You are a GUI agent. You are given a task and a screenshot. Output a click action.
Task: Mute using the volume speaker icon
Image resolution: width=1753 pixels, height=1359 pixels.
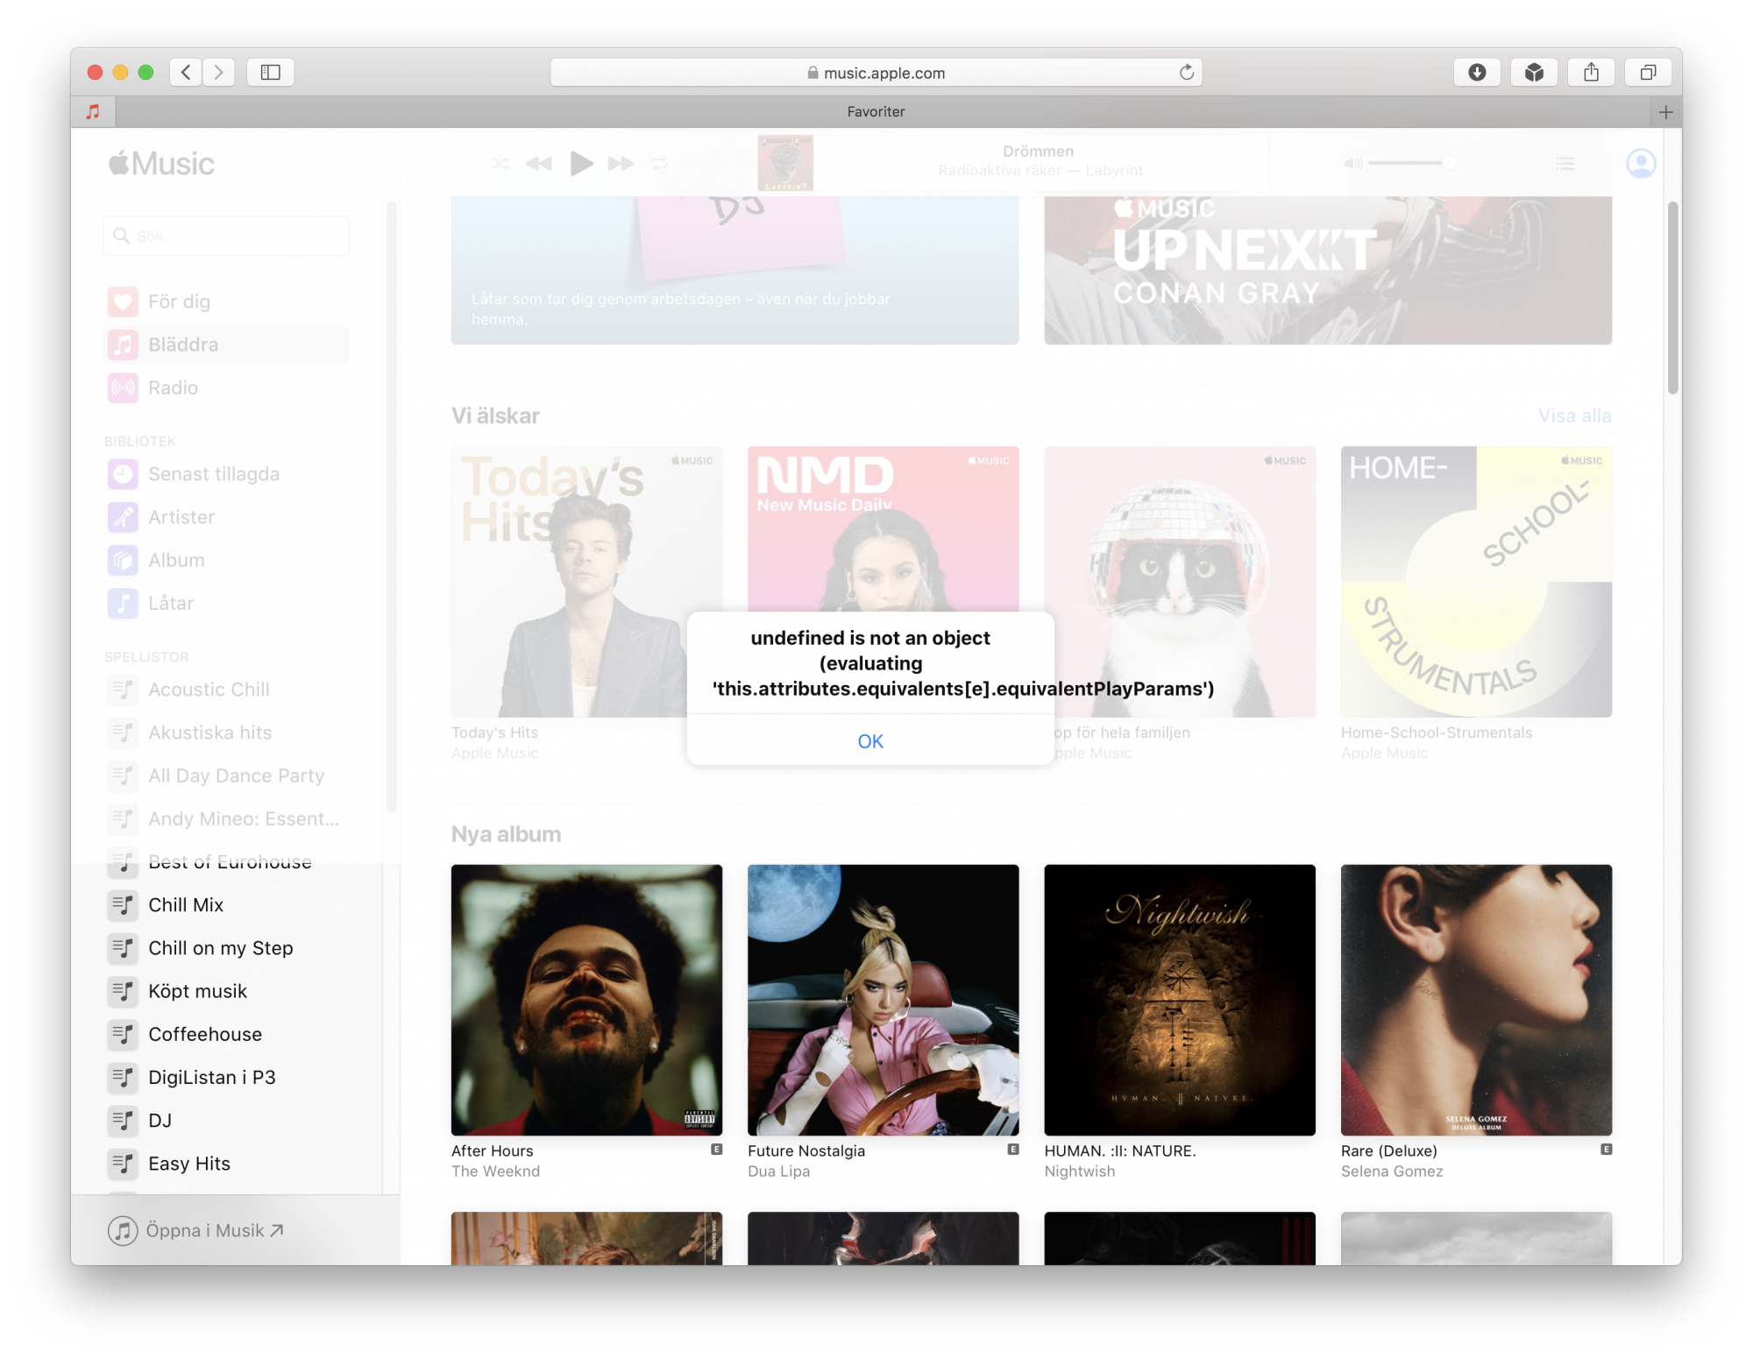tap(1353, 164)
